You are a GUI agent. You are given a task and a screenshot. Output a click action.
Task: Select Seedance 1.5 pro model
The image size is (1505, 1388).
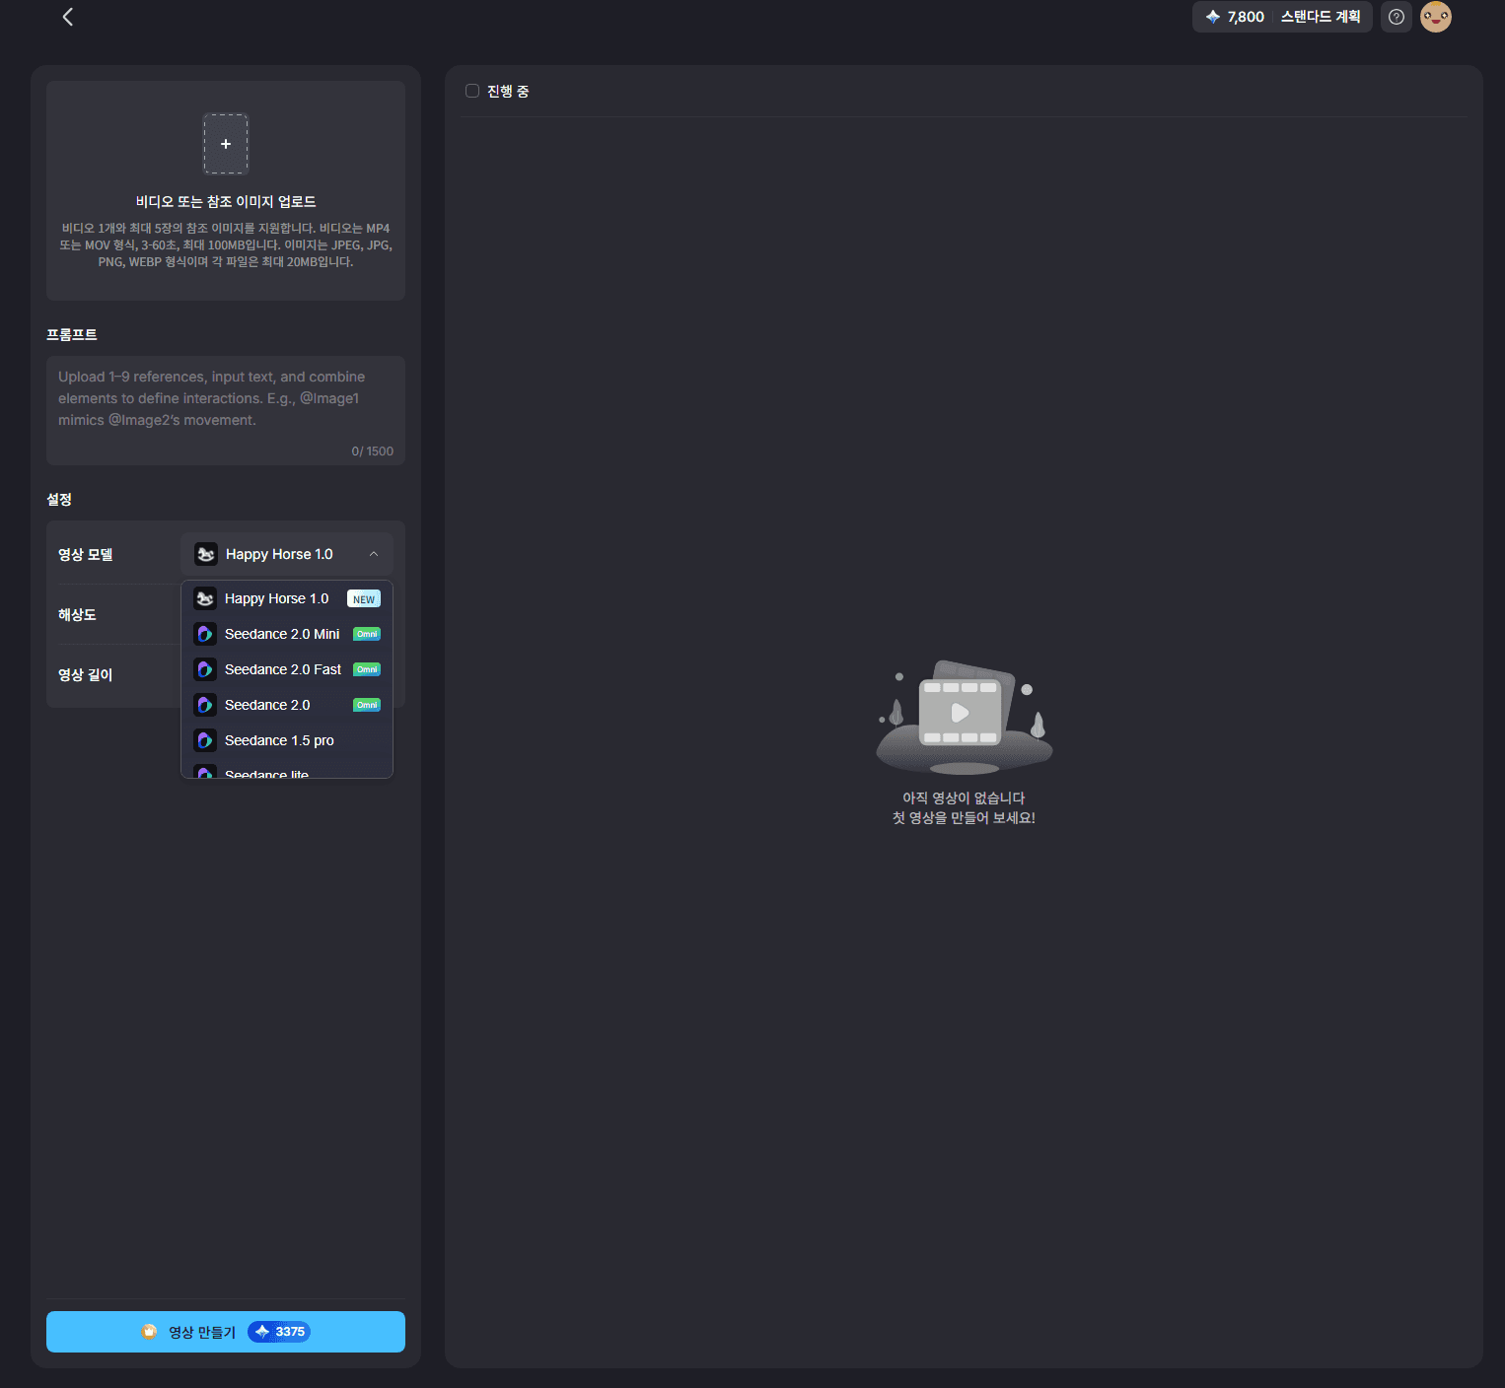tap(287, 740)
